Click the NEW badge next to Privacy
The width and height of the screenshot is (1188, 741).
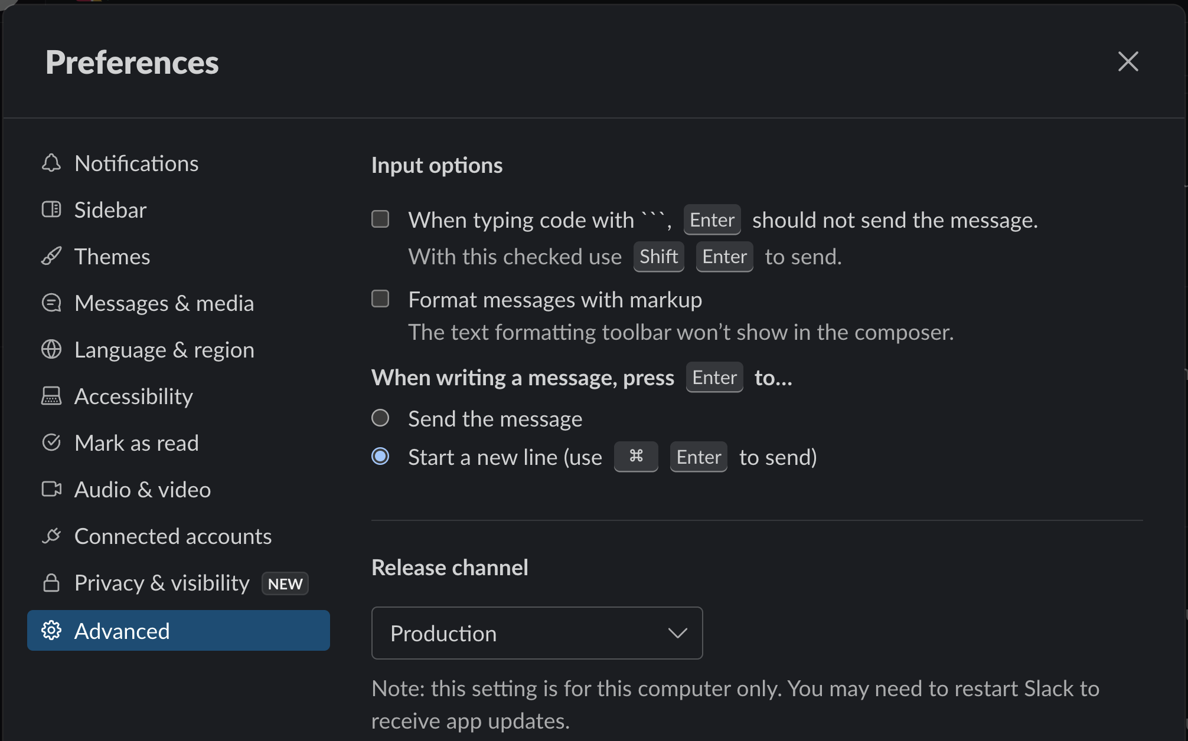[x=285, y=583]
